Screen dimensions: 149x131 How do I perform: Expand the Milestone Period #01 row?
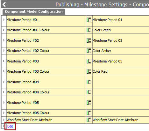4,20
